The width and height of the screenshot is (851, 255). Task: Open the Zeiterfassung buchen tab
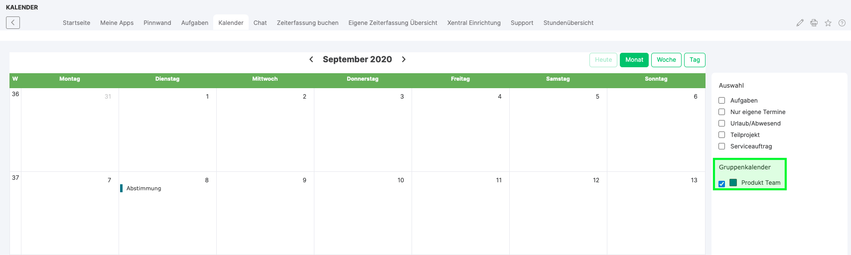[x=307, y=23]
